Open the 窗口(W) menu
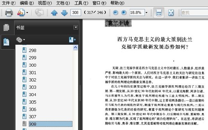Viewport: 208px width, 130px height. pyautogui.click(x=99, y=3)
